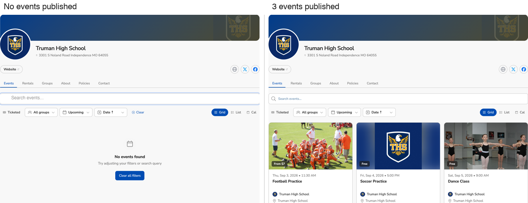Image resolution: width=528 pixels, height=203 pixels.
Task: Open Rentals tab in right panel
Action: pos(296,83)
